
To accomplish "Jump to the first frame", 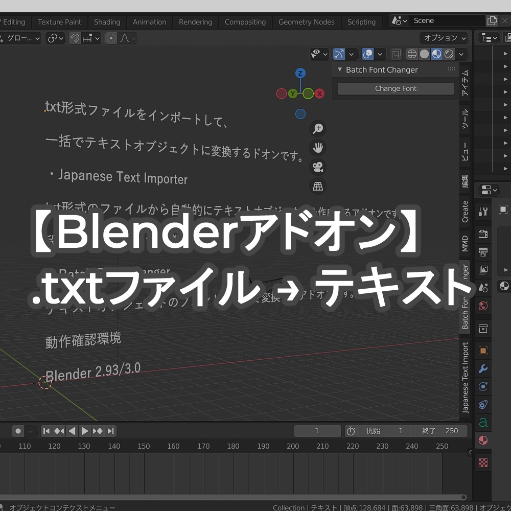I will pyautogui.click(x=47, y=431).
